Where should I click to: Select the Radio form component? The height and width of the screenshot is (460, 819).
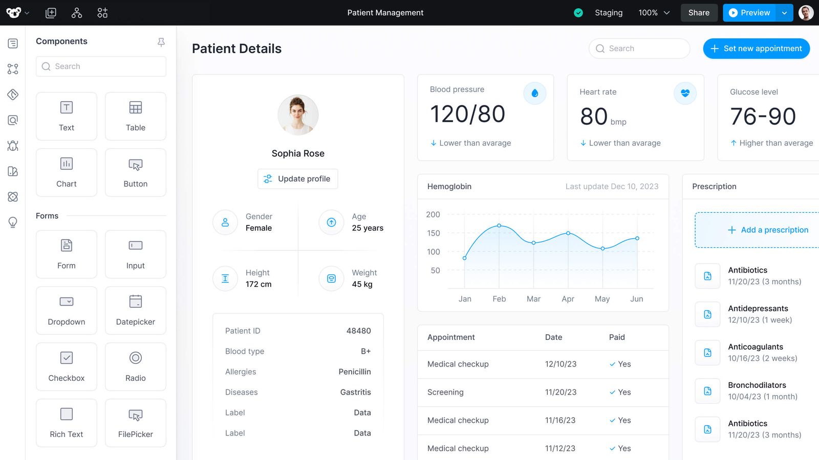135,366
